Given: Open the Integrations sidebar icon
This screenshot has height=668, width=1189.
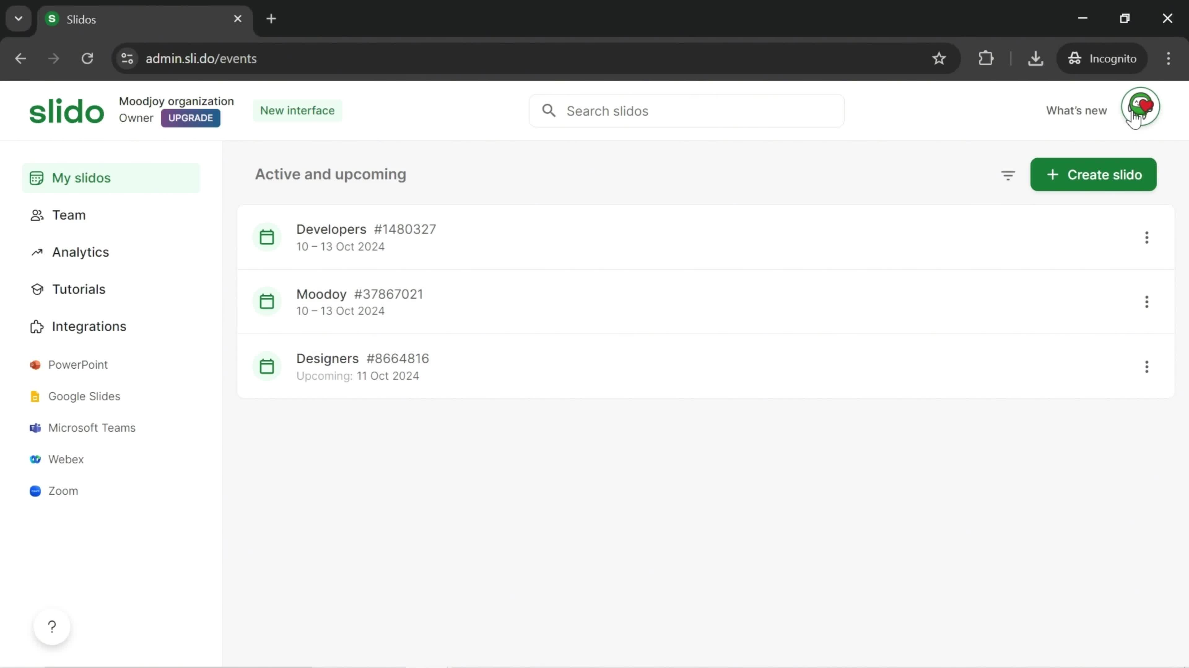Looking at the screenshot, I should coord(36,326).
